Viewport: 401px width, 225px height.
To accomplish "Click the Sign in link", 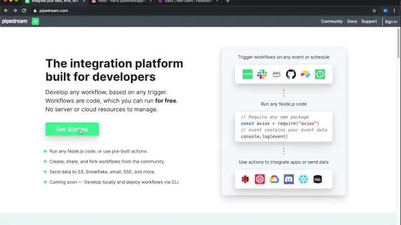I will pos(391,22).
